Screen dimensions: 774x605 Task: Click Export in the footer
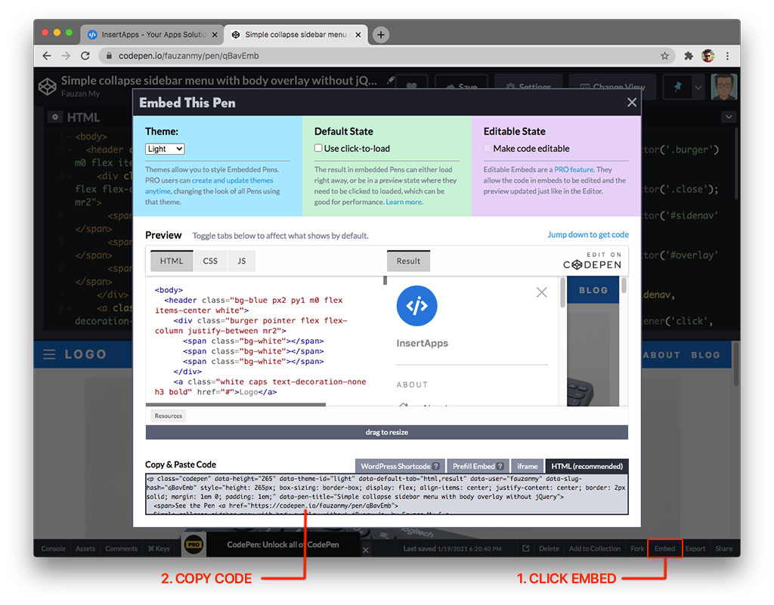(695, 548)
